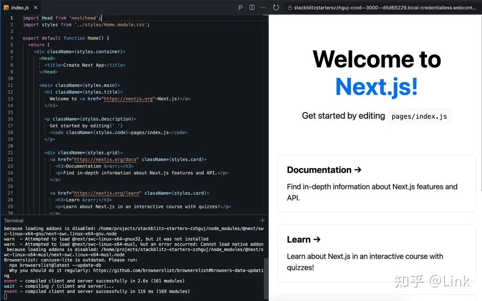Image resolution: width=482 pixels, height=301 pixels.
Task: Open a new terminal with the plus icon
Action: point(262,220)
